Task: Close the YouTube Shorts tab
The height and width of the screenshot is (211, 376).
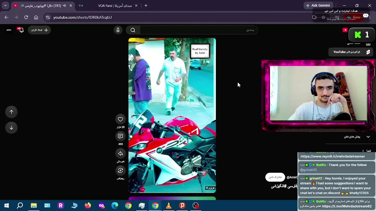Action: (70, 6)
